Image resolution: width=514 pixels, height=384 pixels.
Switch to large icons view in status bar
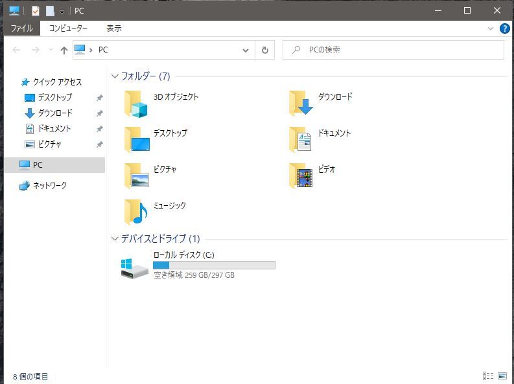point(502,376)
